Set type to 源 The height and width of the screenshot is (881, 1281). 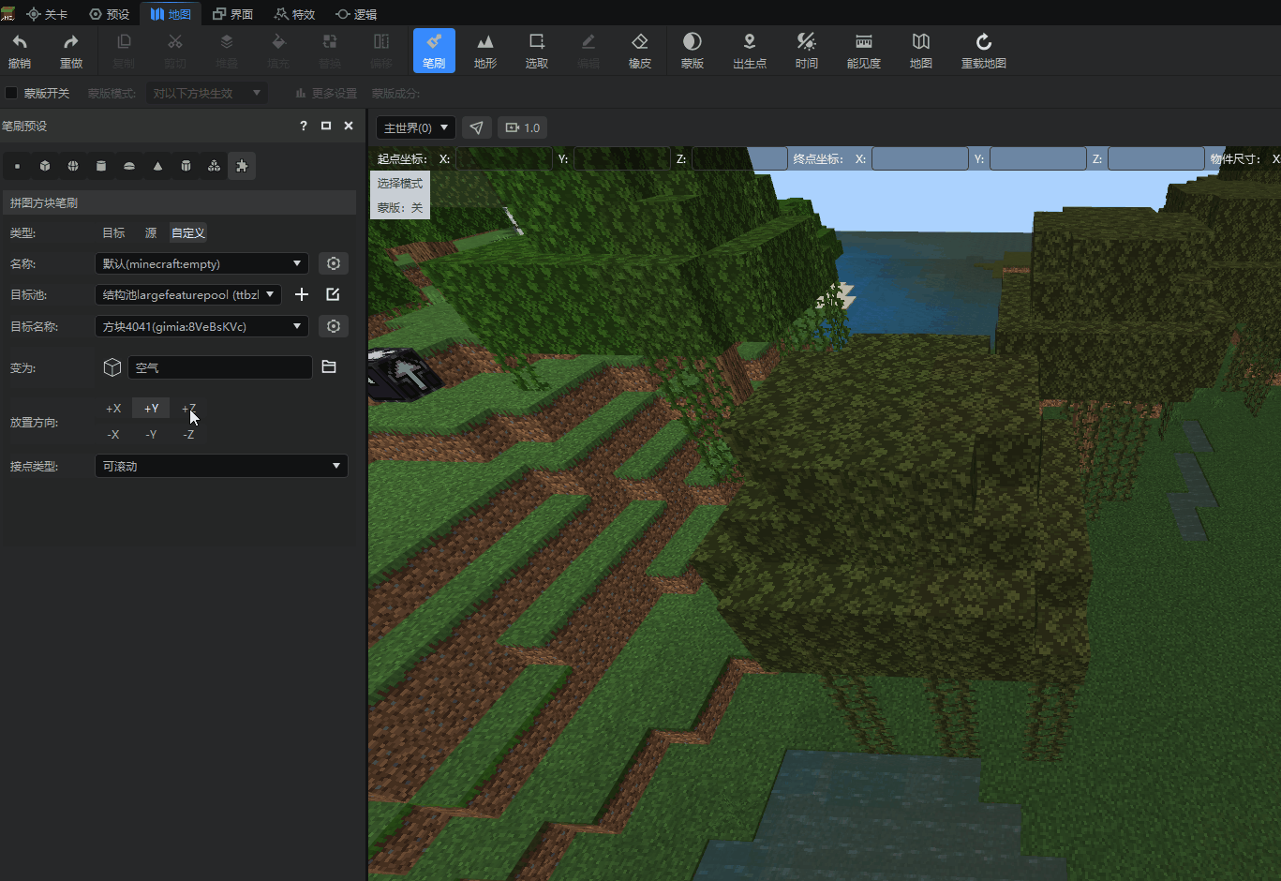[x=151, y=232]
